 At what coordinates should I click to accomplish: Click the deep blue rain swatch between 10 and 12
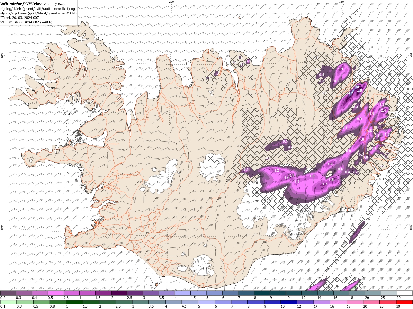[289, 302]
